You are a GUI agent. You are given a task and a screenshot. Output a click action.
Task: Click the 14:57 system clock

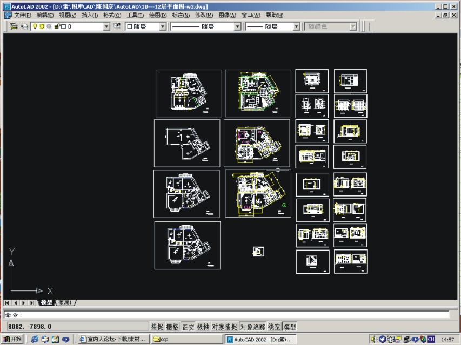point(447,340)
